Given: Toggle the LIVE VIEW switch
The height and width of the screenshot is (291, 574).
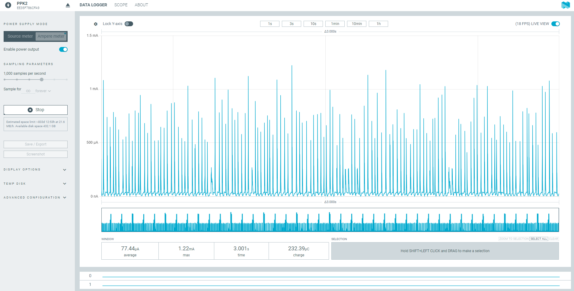Looking at the screenshot, I should point(556,24).
